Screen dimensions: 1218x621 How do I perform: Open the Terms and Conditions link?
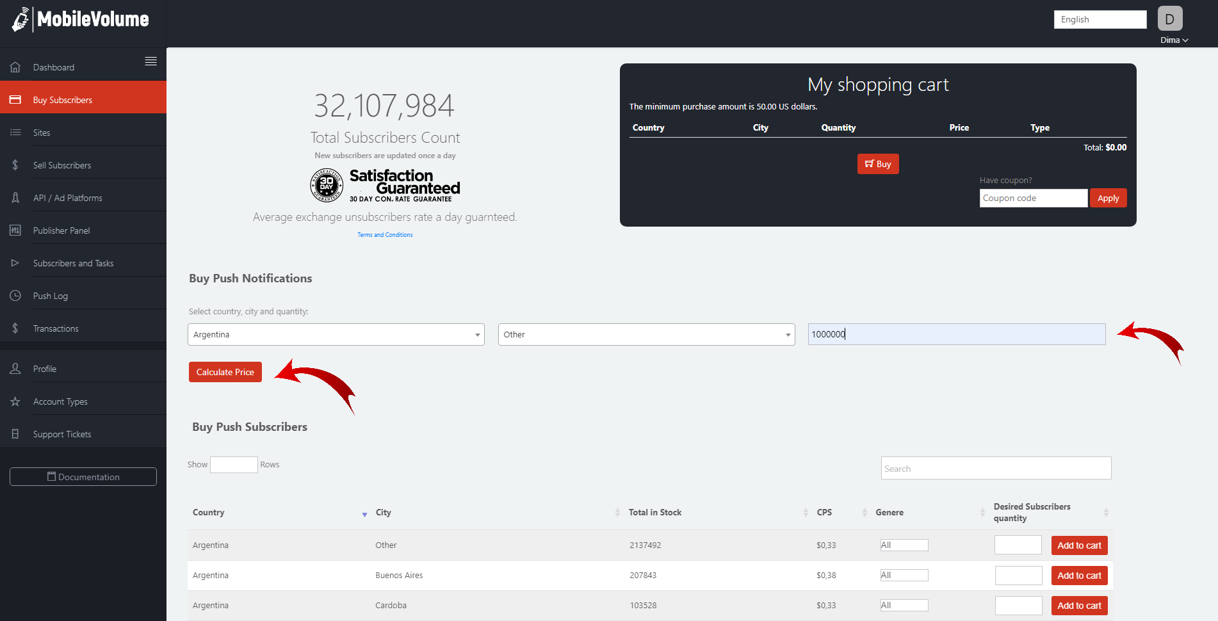(x=385, y=235)
